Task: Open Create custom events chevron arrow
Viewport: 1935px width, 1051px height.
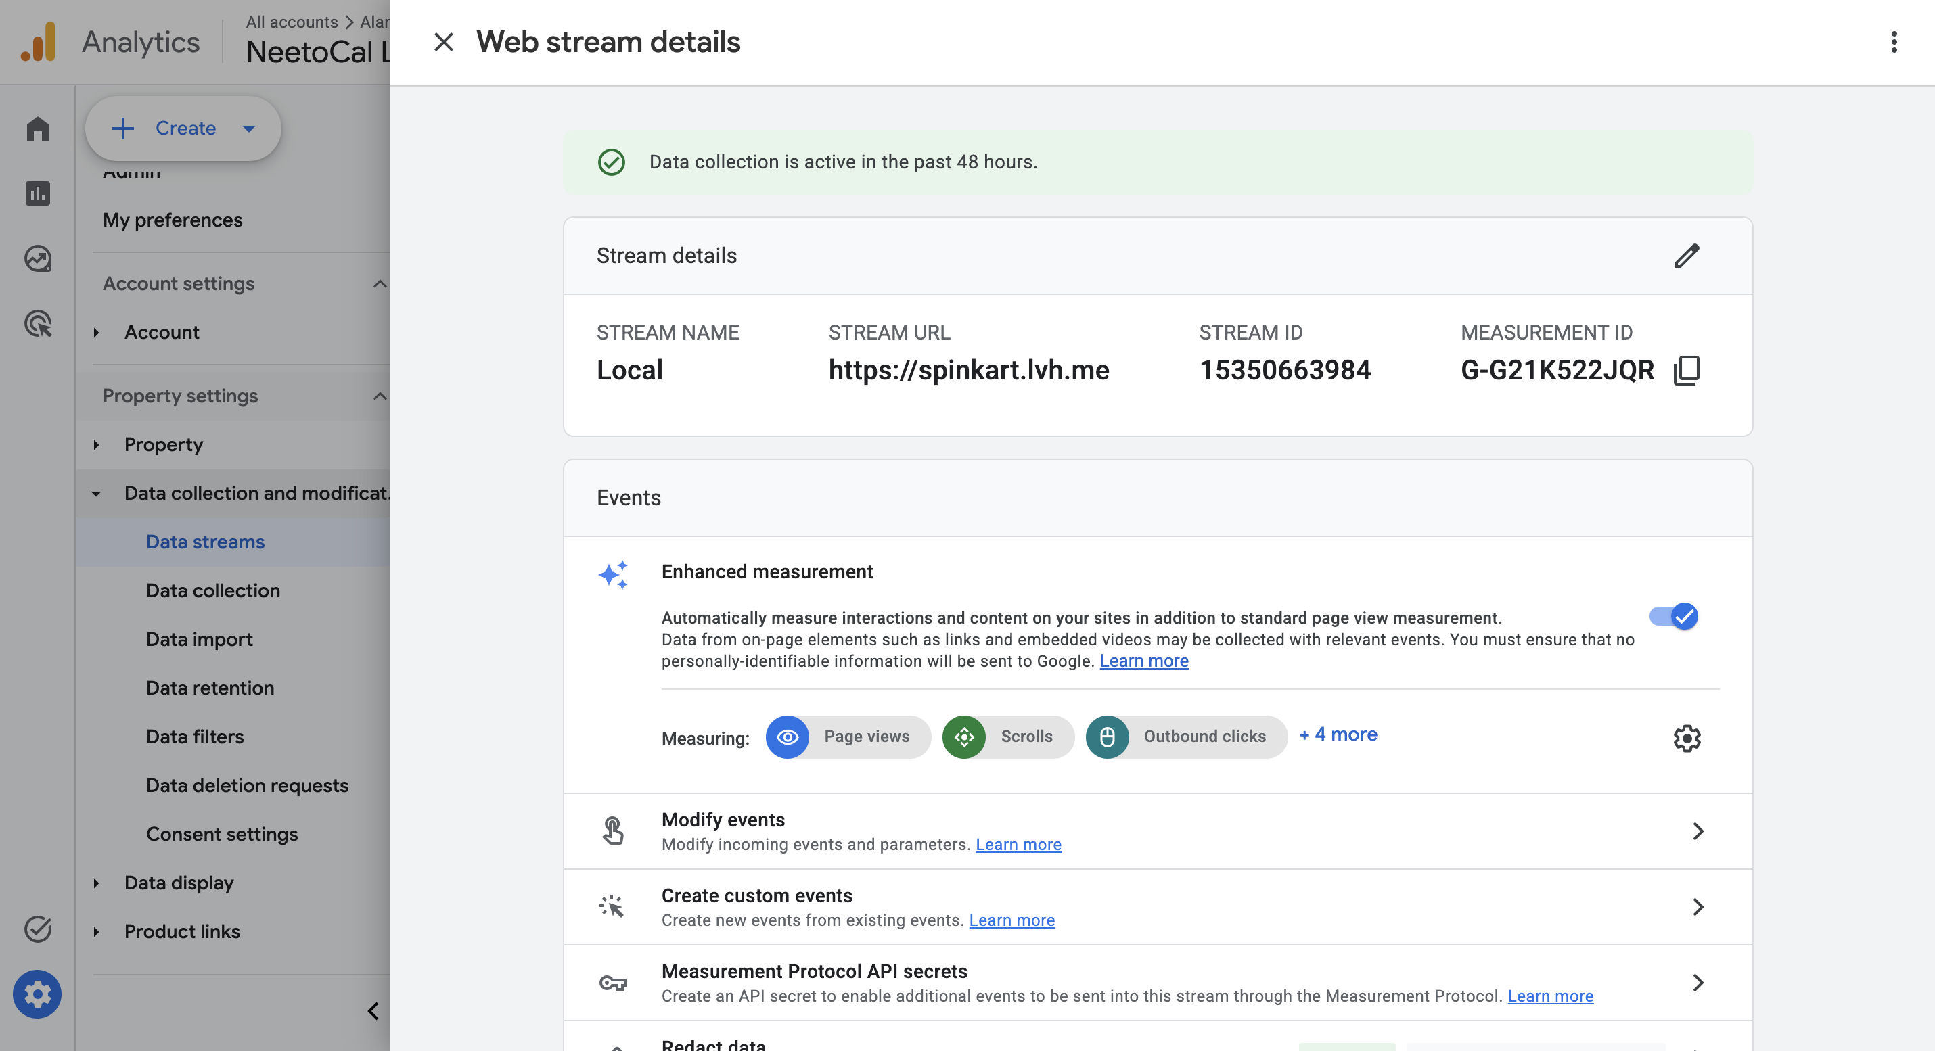Action: point(1698,907)
